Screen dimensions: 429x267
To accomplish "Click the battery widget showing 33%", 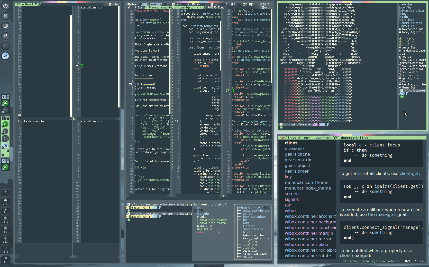I will 5,239.
